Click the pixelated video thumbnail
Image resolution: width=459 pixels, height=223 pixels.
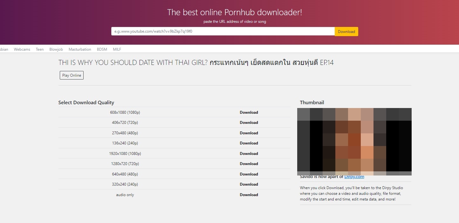354,142
